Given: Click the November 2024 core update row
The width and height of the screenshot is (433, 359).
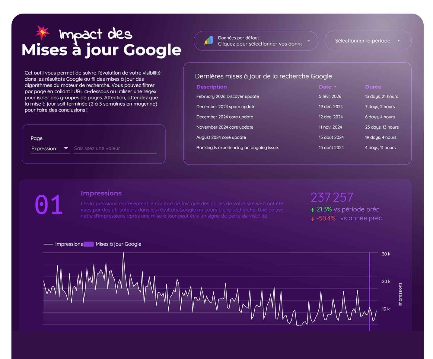Looking at the screenshot, I should coord(224,127).
